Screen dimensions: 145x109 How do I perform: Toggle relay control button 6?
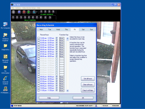(33, 18)
